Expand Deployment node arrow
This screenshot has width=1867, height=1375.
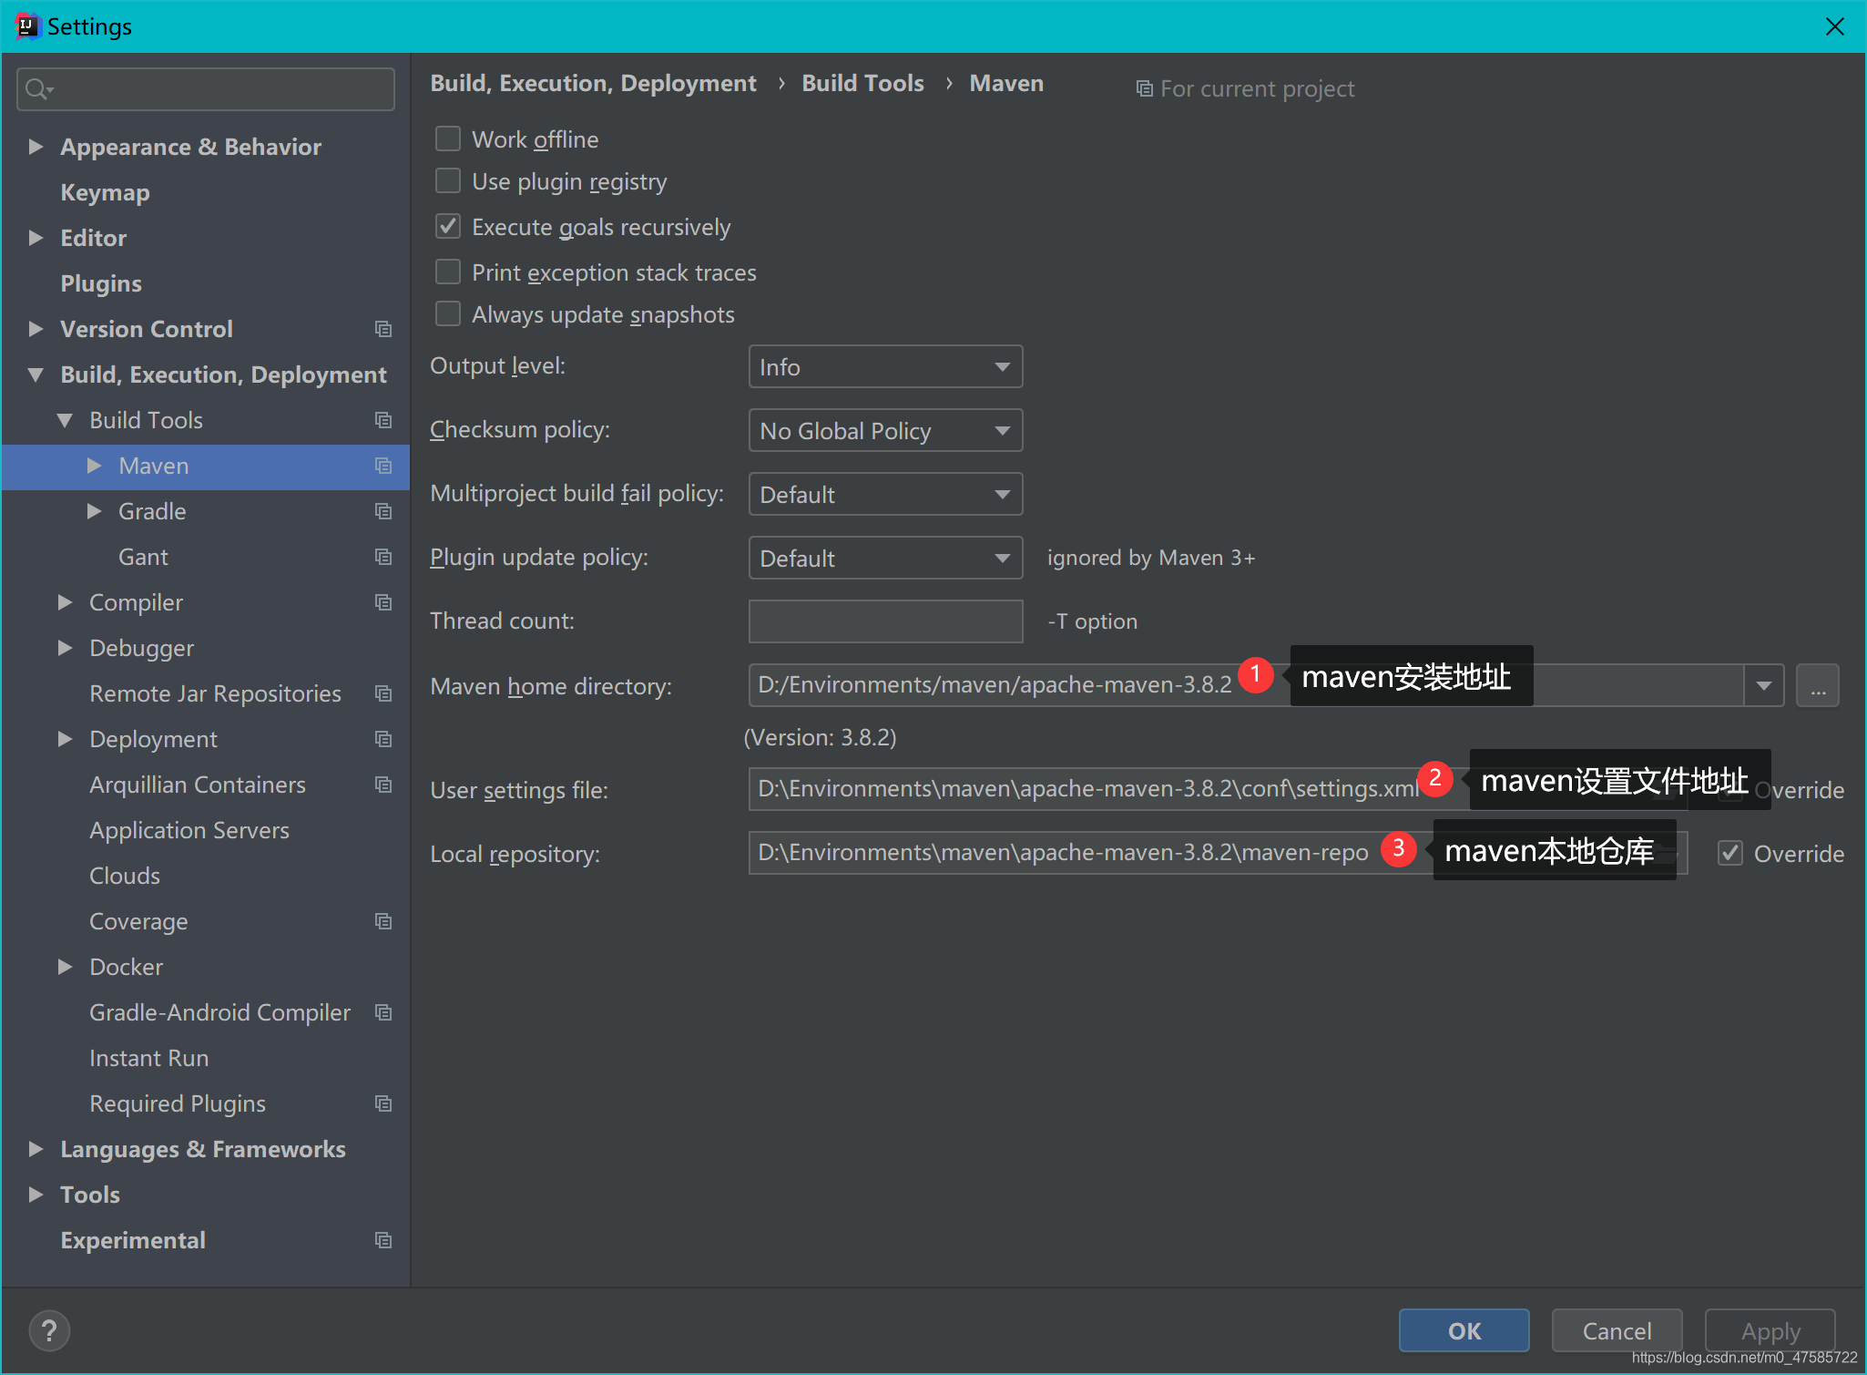(65, 739)
